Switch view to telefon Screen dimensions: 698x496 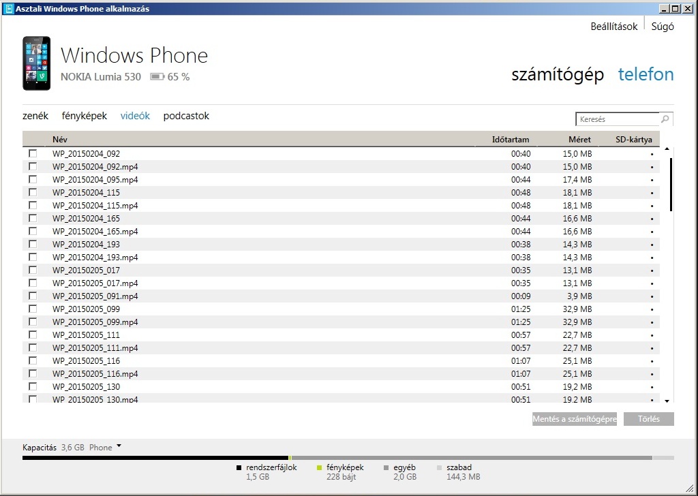[x=646, y=74]
